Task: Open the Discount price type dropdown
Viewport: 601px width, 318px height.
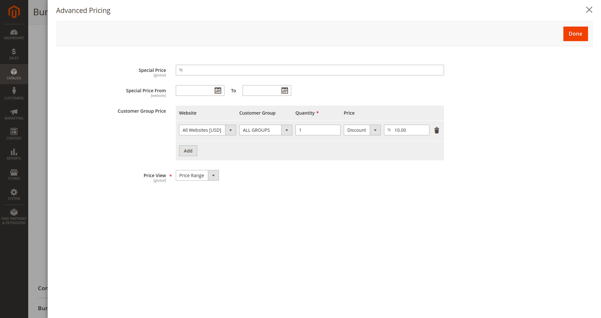Action: point(362,130)
